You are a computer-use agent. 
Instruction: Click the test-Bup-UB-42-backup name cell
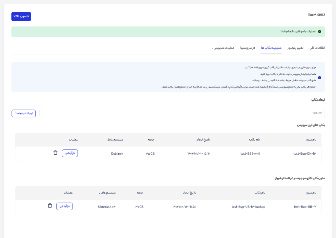pos(248,207)
